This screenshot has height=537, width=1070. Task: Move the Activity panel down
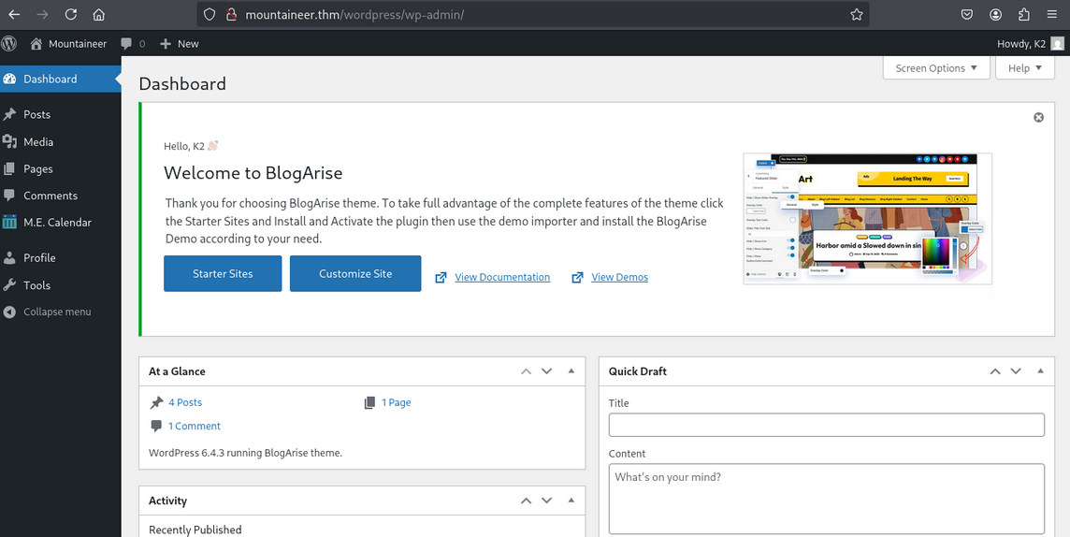(x=547, y=501)
